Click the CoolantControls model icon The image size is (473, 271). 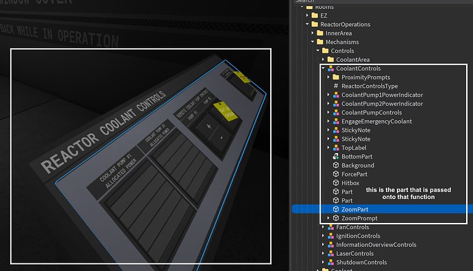[330, 68]
